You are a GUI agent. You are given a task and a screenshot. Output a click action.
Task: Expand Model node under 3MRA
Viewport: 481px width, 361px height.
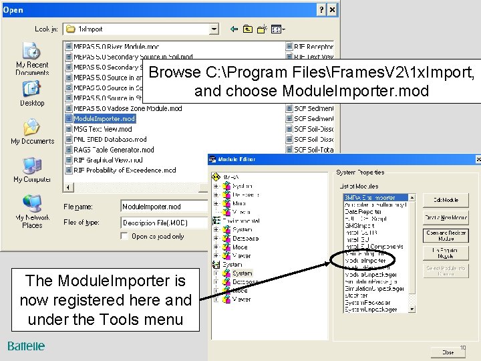[216, 203]
